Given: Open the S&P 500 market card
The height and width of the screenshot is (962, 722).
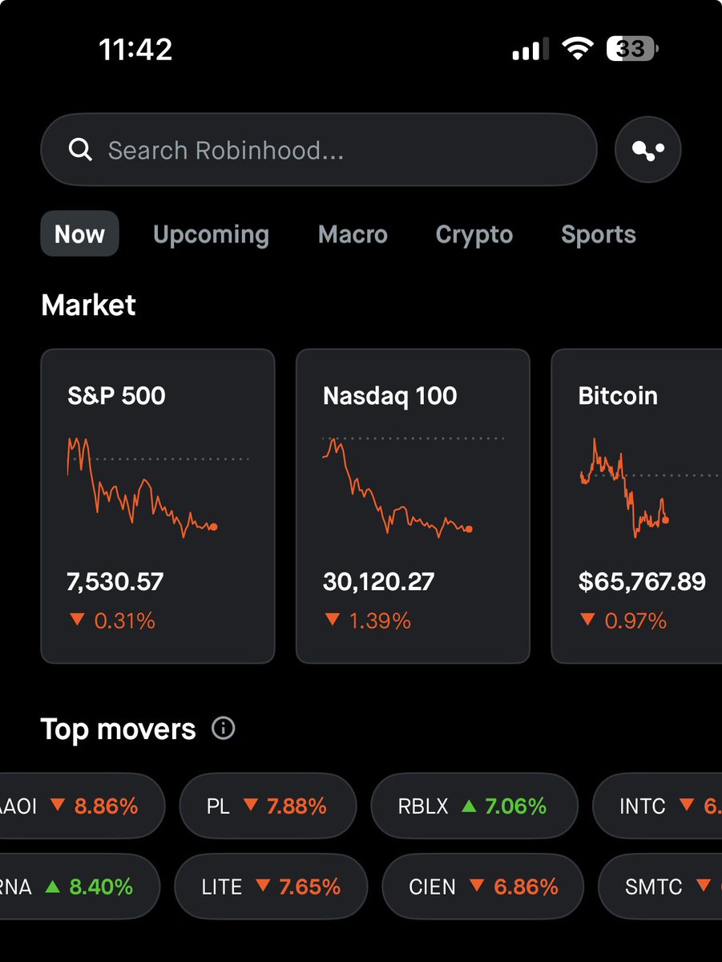Looking at the screenshot, I should click(158, 506).
